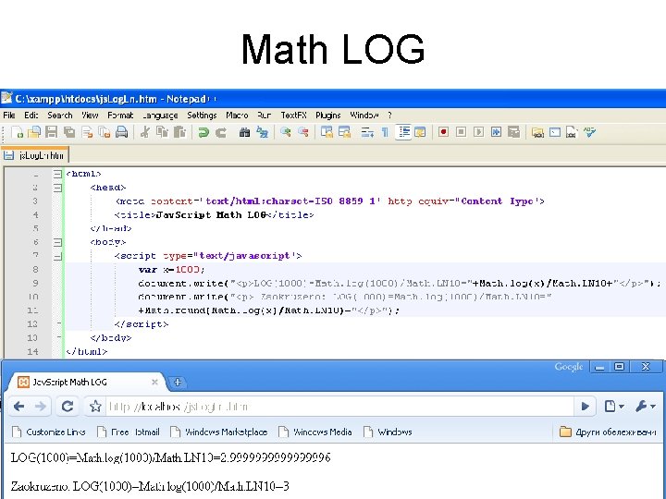Image resolution: width=666 pixels, height=499 pixels.
Task: Select the JavaScript Math LOG browser tab
Action: (x=87, y=382)
